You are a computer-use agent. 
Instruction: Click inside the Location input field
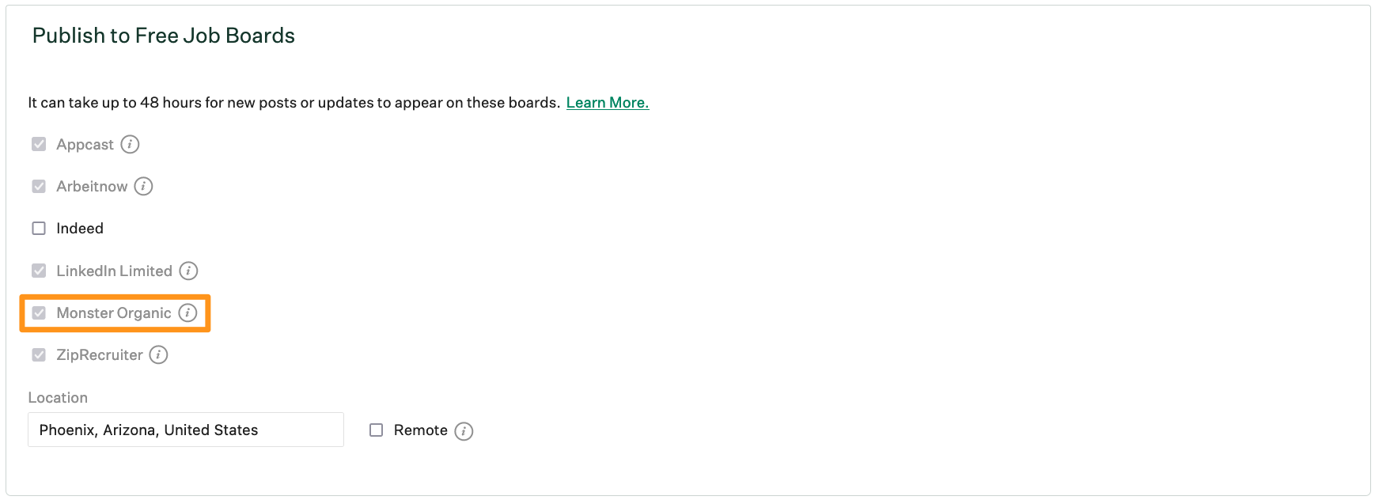pyautogui.click(x=185, y=430)
